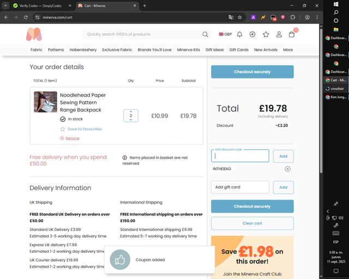Image resolution: width=349 pixels, height=279 pixels.
Task: Open the Haberdashery menu
Action: [83, 50]
